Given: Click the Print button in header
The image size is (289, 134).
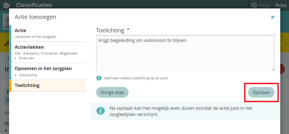Looking at the screenshot, I should coord(281,5).
